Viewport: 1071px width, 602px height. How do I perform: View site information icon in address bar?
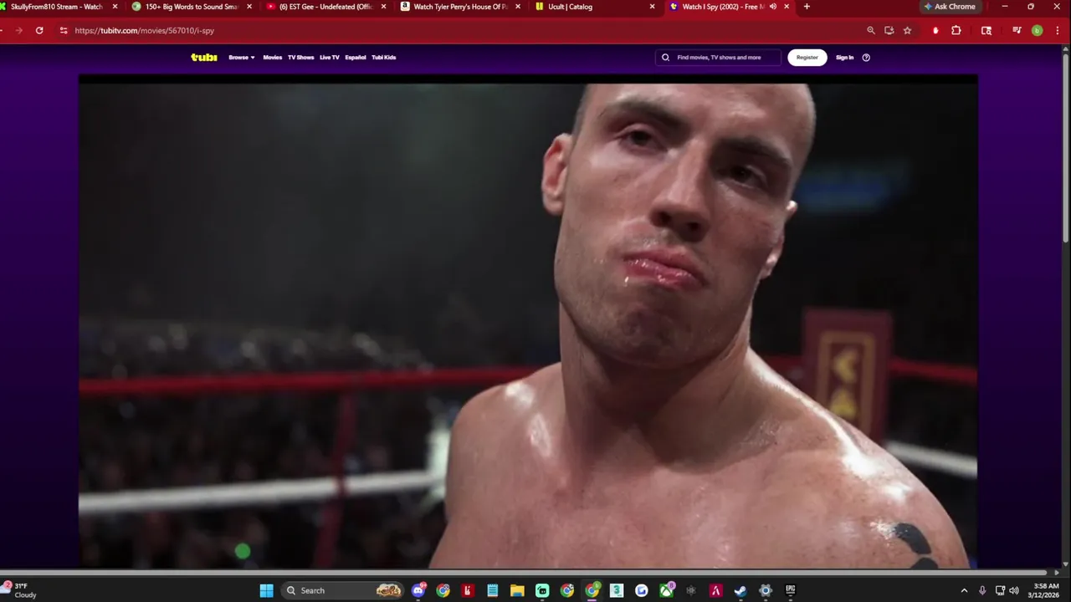64,30
